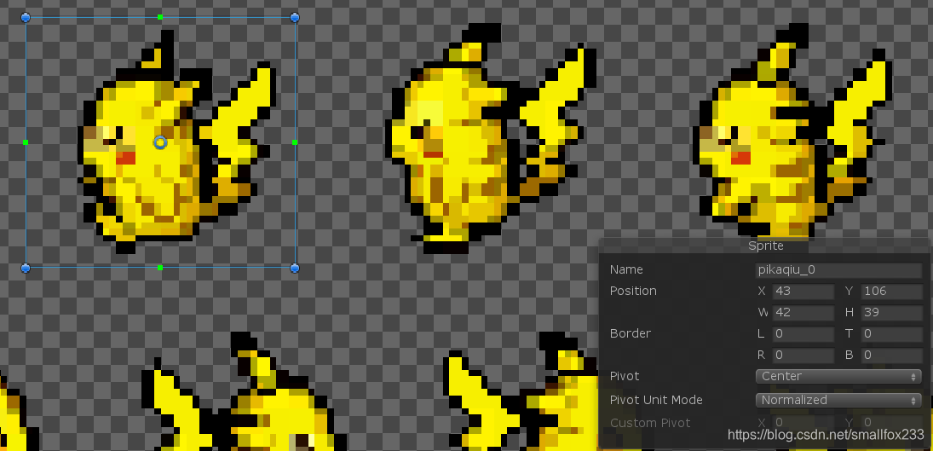Viewport: 933px width, 451px height.
Task: Click the Border B field
Action: pyautogui.click(x=891, y=356)
